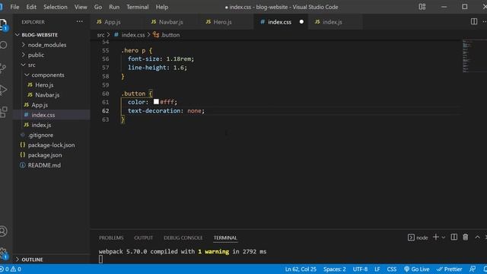Screen dimensions: 487x274
Task: Switch to the Navbar.js editor tab
Action: pyautogui.click(x=172, y=22)
